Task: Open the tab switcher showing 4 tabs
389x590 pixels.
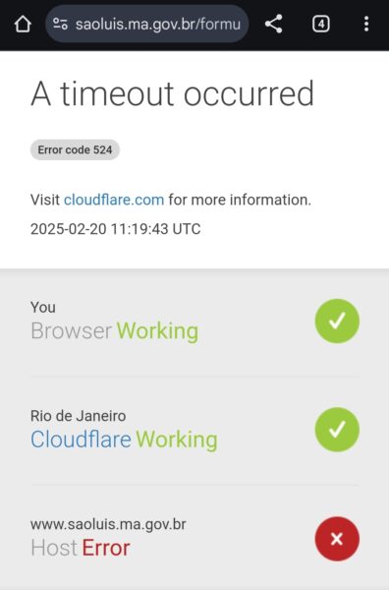Action: [x=320, y=25]
